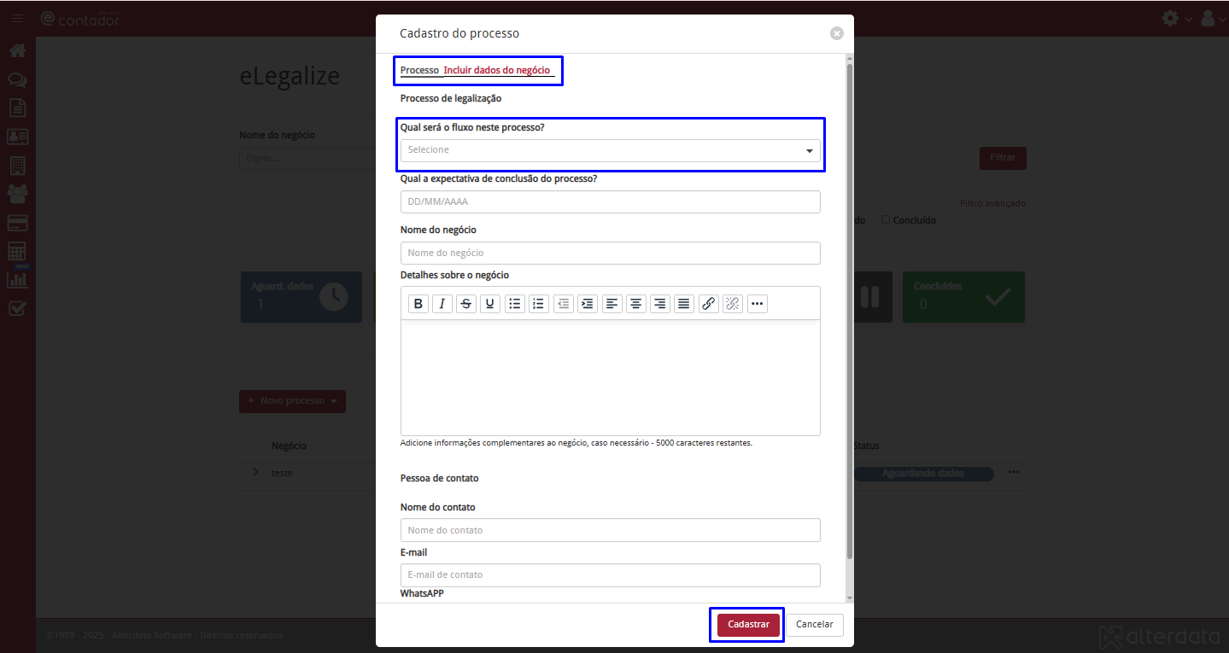Image resolution: width=1229 pixels, height=653 pixels.
Task: Open the settings gear menu
Action: (1171, 18)
